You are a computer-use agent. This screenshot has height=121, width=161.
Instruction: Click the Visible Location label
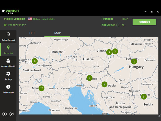click(14, 19)
